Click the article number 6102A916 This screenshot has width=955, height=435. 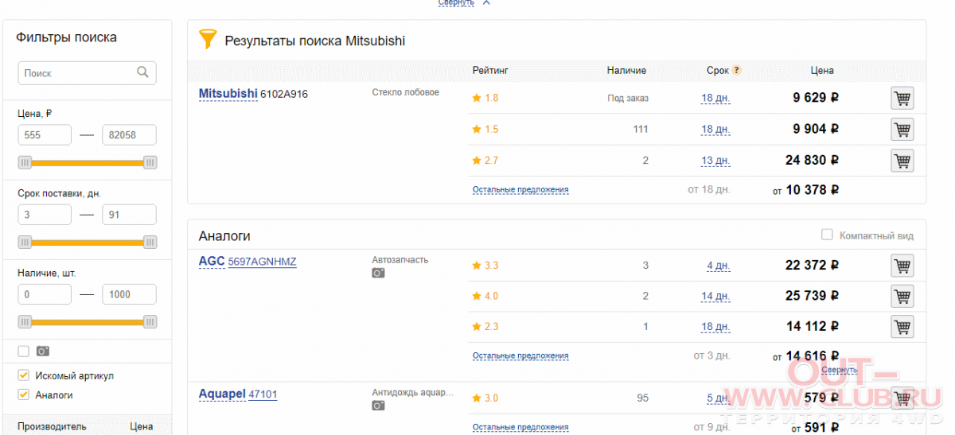[x=284, y=94]
